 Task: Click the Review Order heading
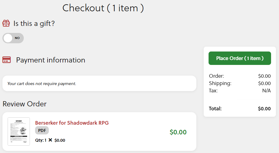(25, 104)
